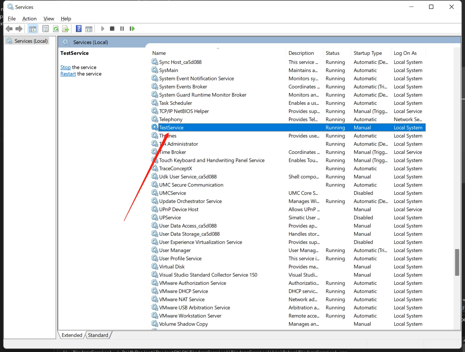This screenshot has width=465, height=352.
Task: Click the Start Service play icon
Action: (103, 29)
